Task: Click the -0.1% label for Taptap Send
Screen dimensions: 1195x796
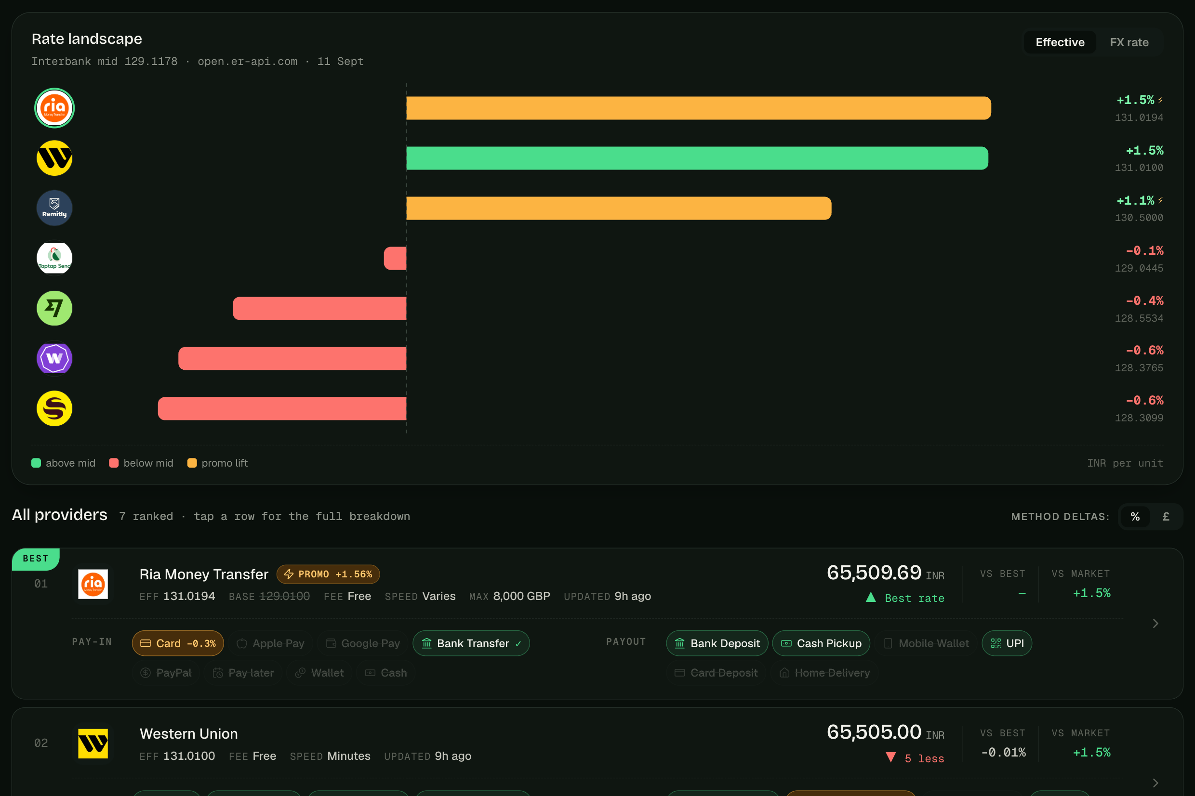Action: [1144, 251]
